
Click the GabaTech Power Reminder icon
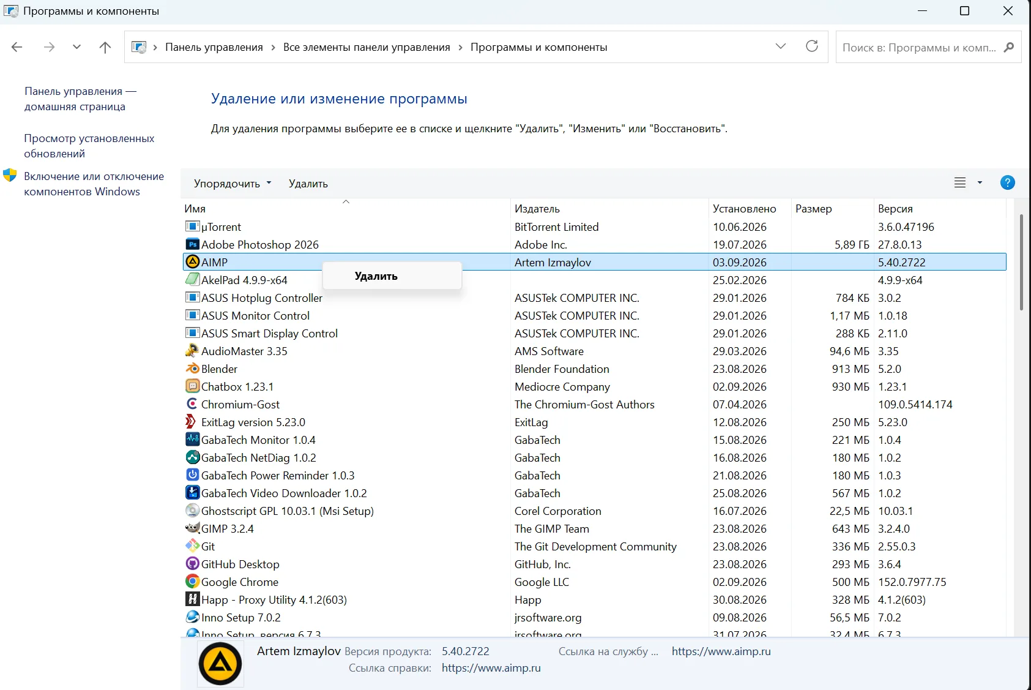192,475
